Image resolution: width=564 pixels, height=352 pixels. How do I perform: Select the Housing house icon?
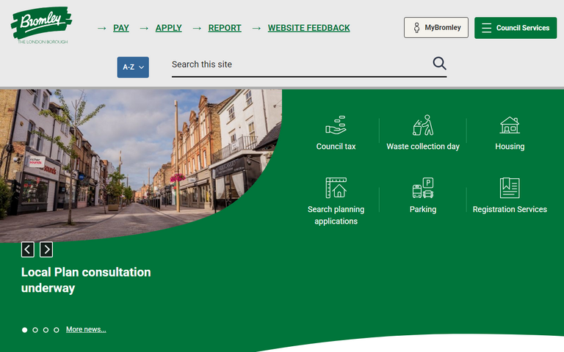pyautogui.click(x=510, y=125)
